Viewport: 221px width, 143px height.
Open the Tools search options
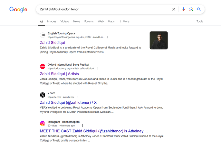pos(200,21)
